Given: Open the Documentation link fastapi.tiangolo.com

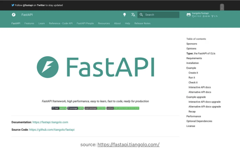Looking at the screenshot, I should coord(50,122).
